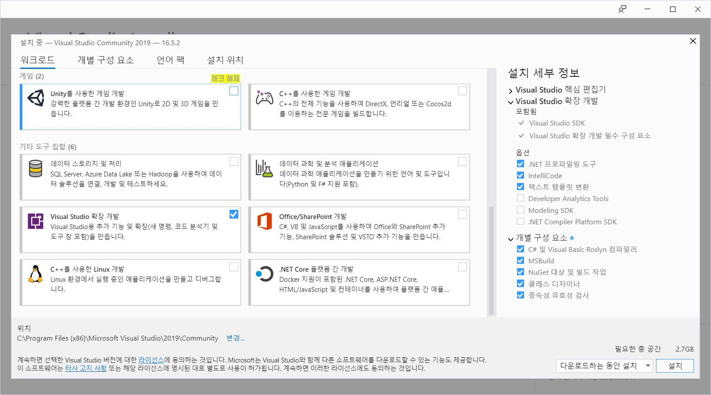
Task: Open the license terms link
Action: coord(151,360)
